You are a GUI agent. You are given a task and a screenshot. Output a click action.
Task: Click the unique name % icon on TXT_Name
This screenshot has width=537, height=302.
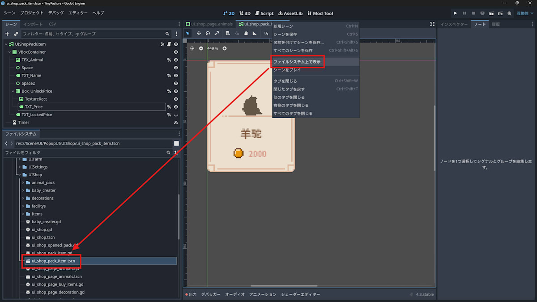[x=169, y=76]
